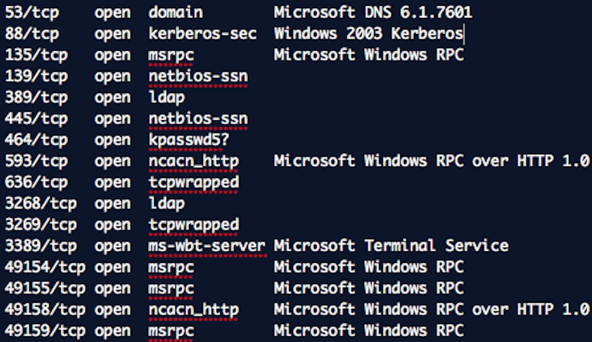Click ncacn_http on the 593/tcp line
592x342 pixels.
[193, 161]
